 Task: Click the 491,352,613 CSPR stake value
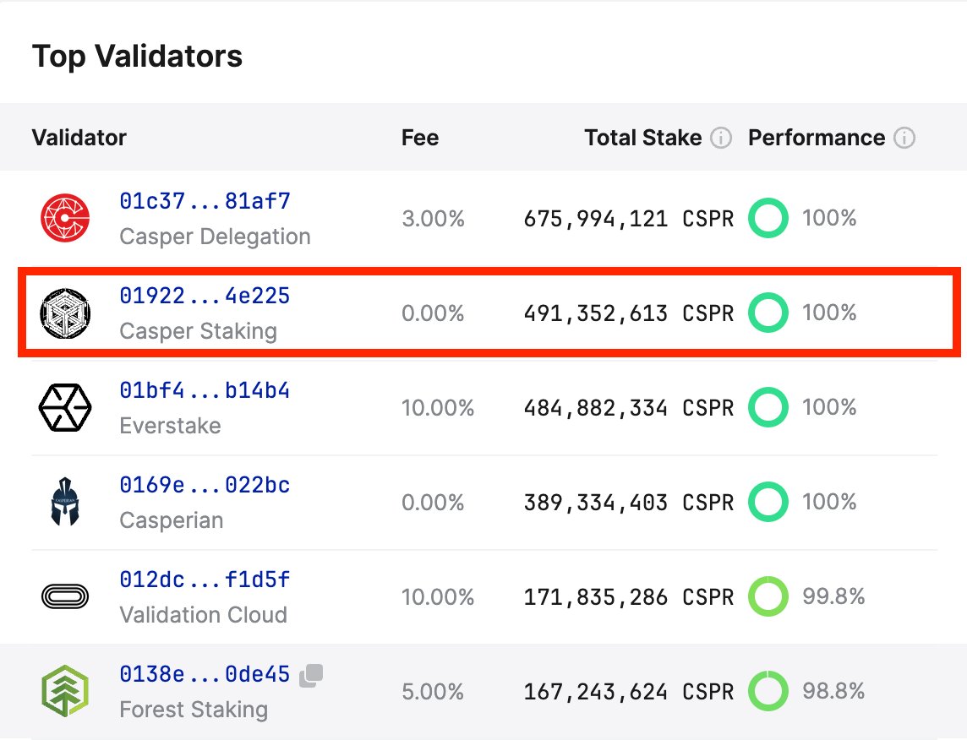628,313
